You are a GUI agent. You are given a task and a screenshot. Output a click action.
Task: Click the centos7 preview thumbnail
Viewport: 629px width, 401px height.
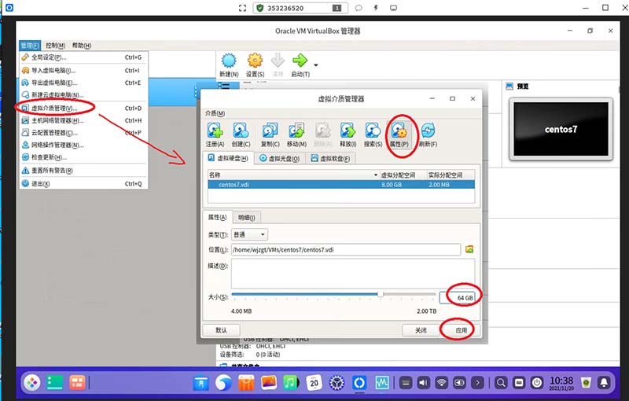pos(561,129)
